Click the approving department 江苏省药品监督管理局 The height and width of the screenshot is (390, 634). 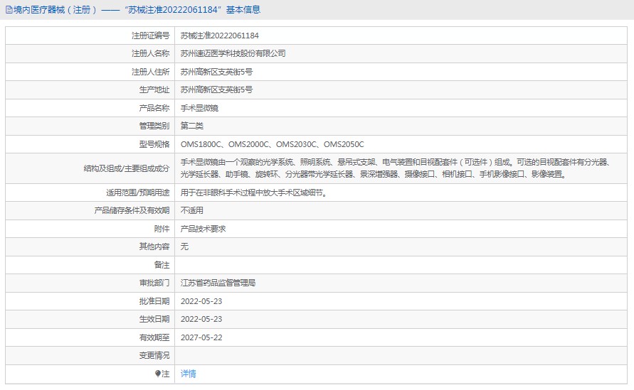pos(218,283)
